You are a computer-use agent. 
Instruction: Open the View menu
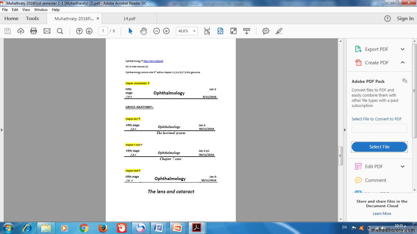click(x=26, y=10)
